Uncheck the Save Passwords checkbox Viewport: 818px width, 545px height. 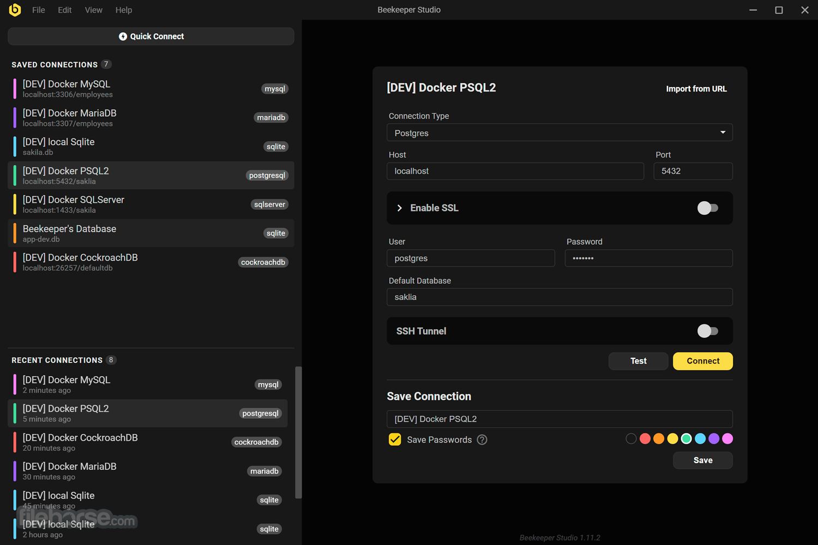395,440
